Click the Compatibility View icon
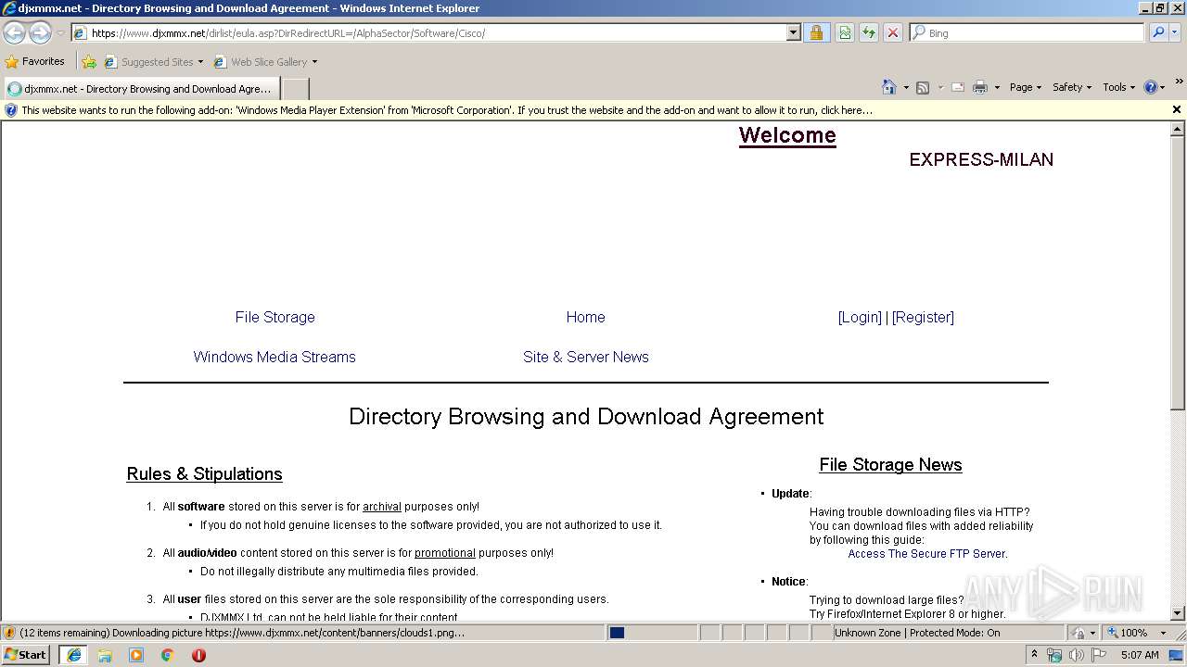Screen dimensions: 1187x667 tap(845, 32)
